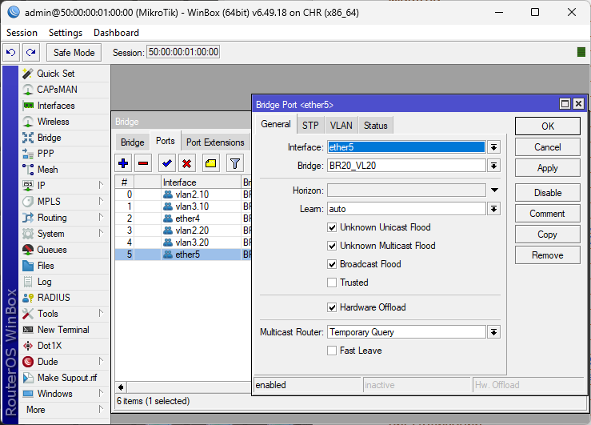Viewport: 591px width, 425px height.
Task: Open the filter funnel icon
Action: 234,163
